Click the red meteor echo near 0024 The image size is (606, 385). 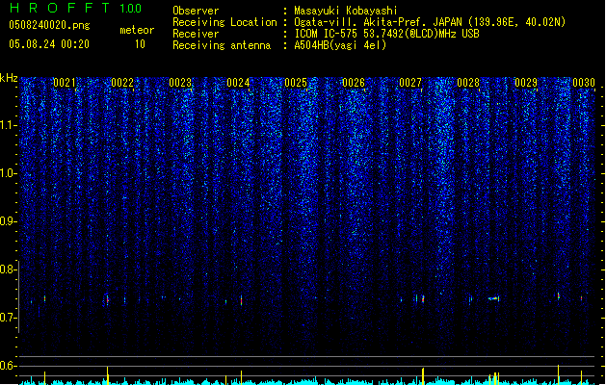point(241,300)
